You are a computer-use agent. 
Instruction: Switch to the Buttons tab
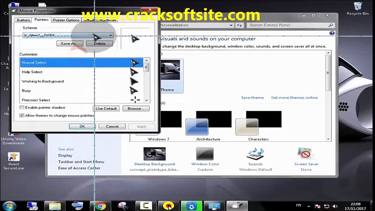23,20
